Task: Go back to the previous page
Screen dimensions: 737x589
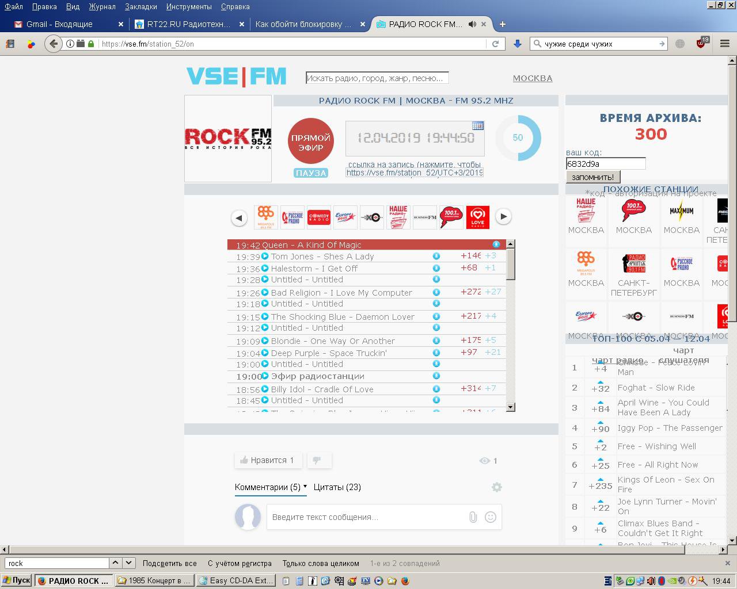Action: (x=54, y=44)
